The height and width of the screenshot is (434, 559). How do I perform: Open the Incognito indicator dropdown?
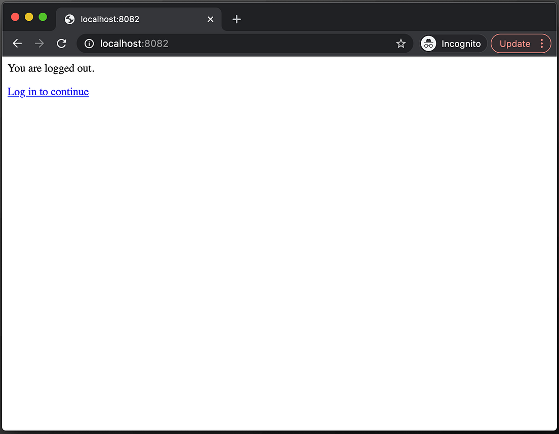452,44
